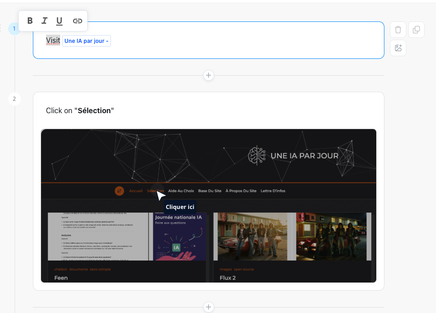Click "Aide Au Choix" in the nav bar
436x313 pixels.
(181, 191)
